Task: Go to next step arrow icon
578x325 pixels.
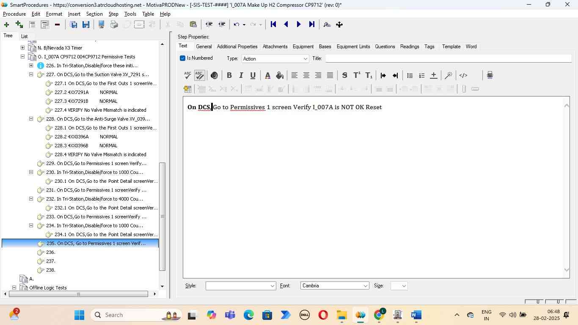Action: tap(299, 25)
